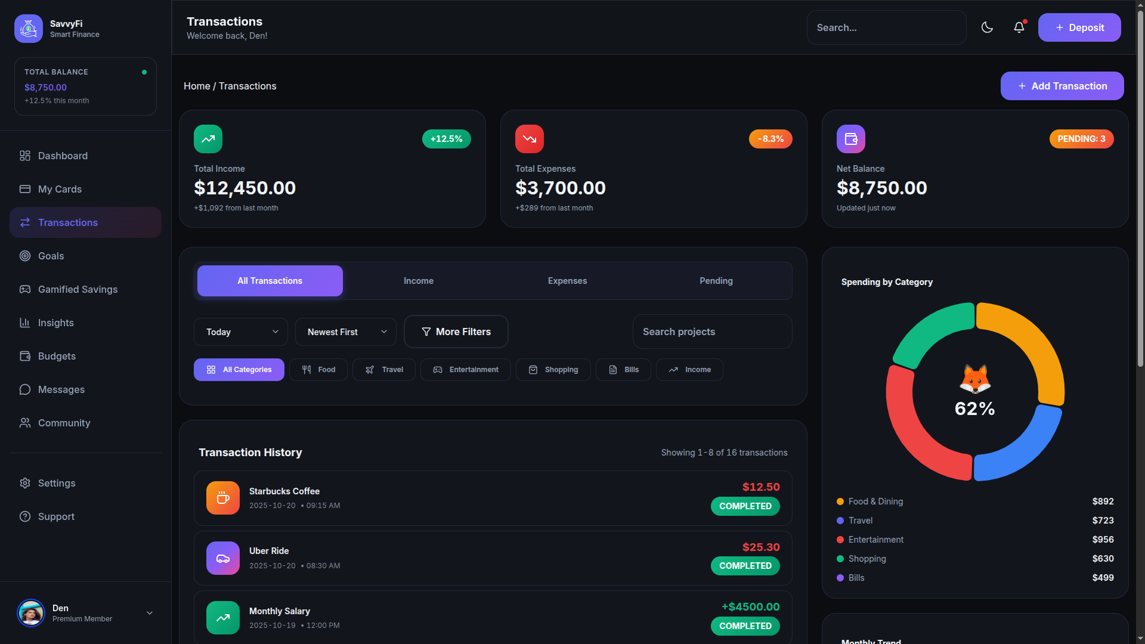Open the Newest First sort dropdown
Viewport: 1145px width, 644px height.
pos(346,332)
